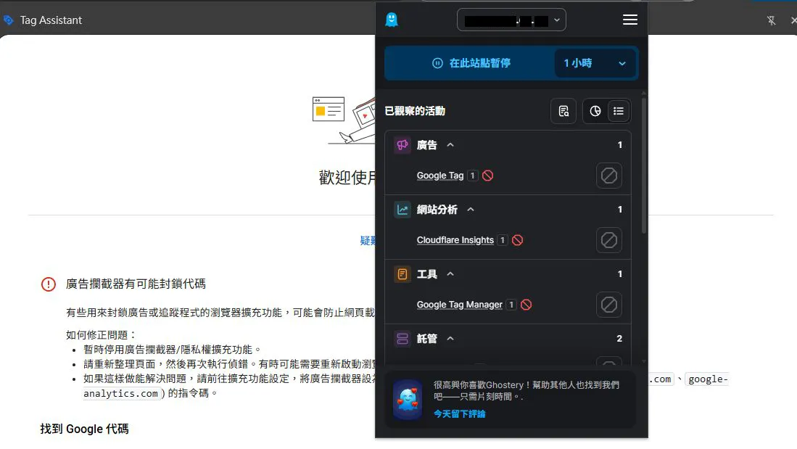Open the website domain selector dropdown
This screenshot has height=449, width=797.
(511, 20)
